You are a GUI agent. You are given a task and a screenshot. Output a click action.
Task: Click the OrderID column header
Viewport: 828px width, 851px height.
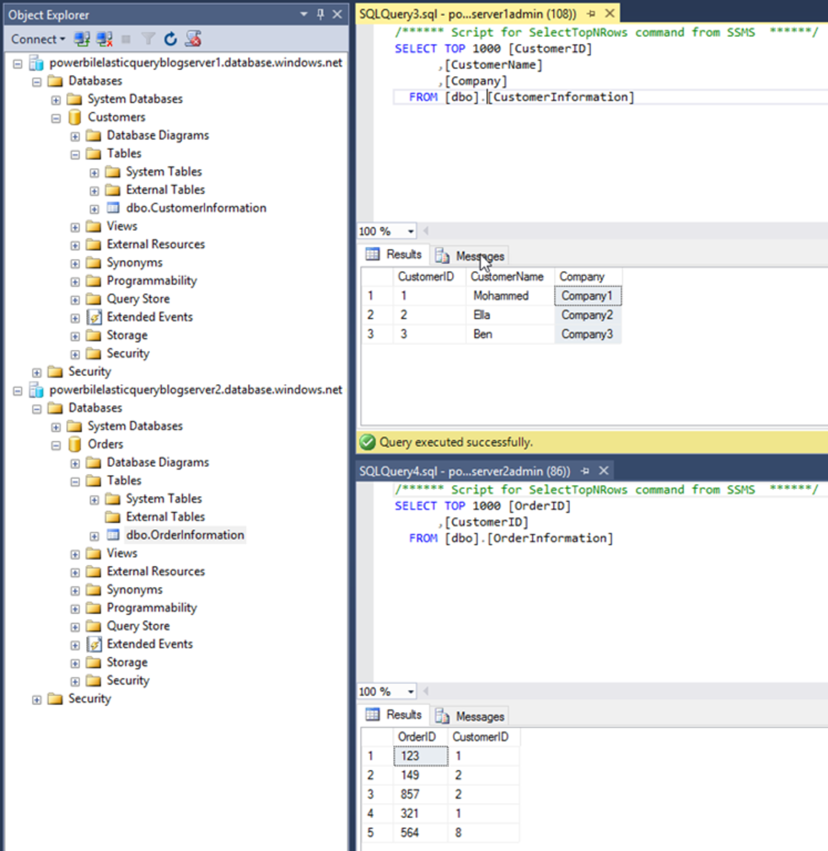(x=421, y=737)
